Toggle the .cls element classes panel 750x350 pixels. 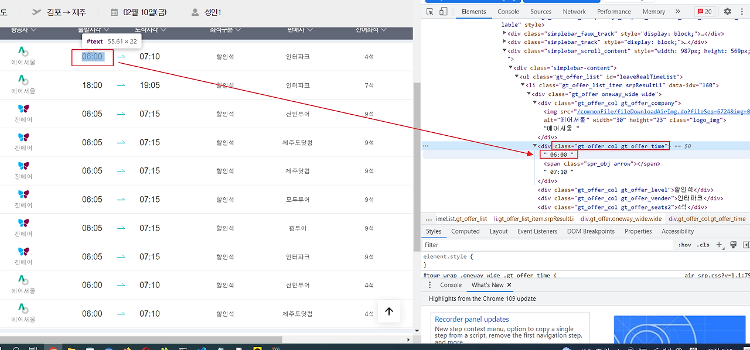coord(703,245)
